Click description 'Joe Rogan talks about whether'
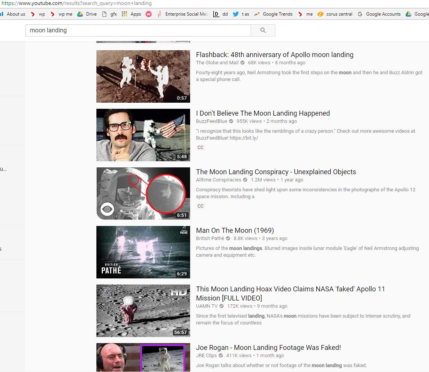Viewport: 429px width, 372px height. coord(281,365)
